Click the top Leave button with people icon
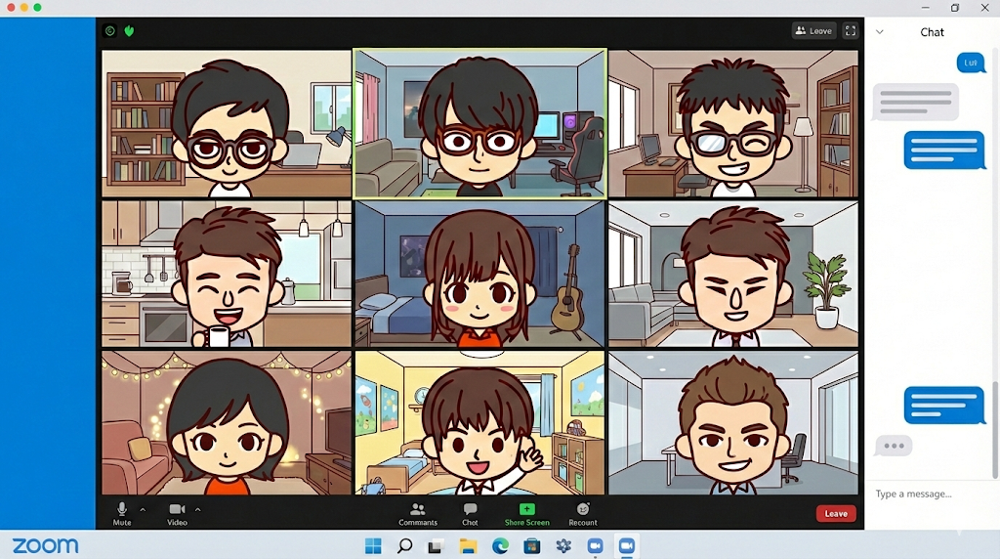 [x=813, y=31]
